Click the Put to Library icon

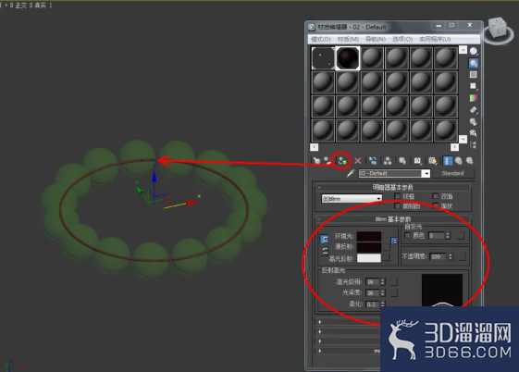(402, 161)
